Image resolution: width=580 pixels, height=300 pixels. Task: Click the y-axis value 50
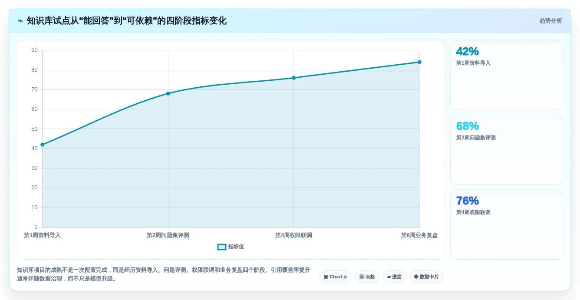[34, 129]
